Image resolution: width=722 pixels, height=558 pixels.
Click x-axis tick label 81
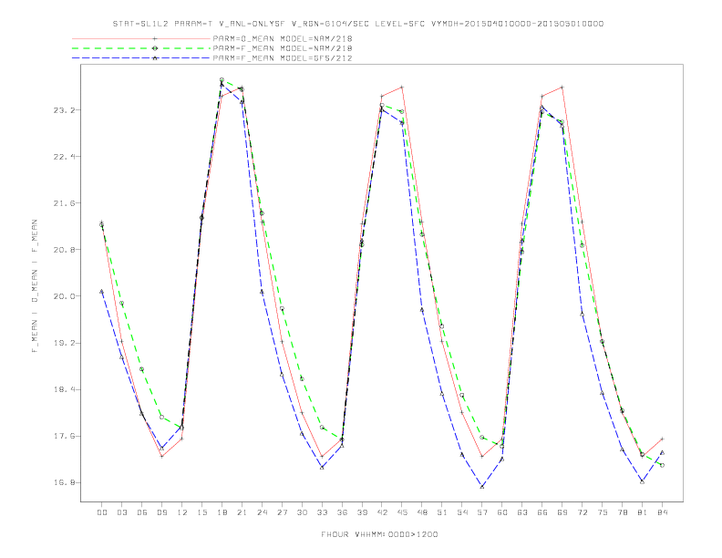643,512
